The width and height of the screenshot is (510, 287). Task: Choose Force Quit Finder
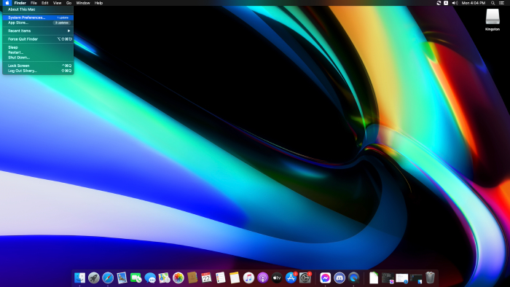(x=38, y=39)
